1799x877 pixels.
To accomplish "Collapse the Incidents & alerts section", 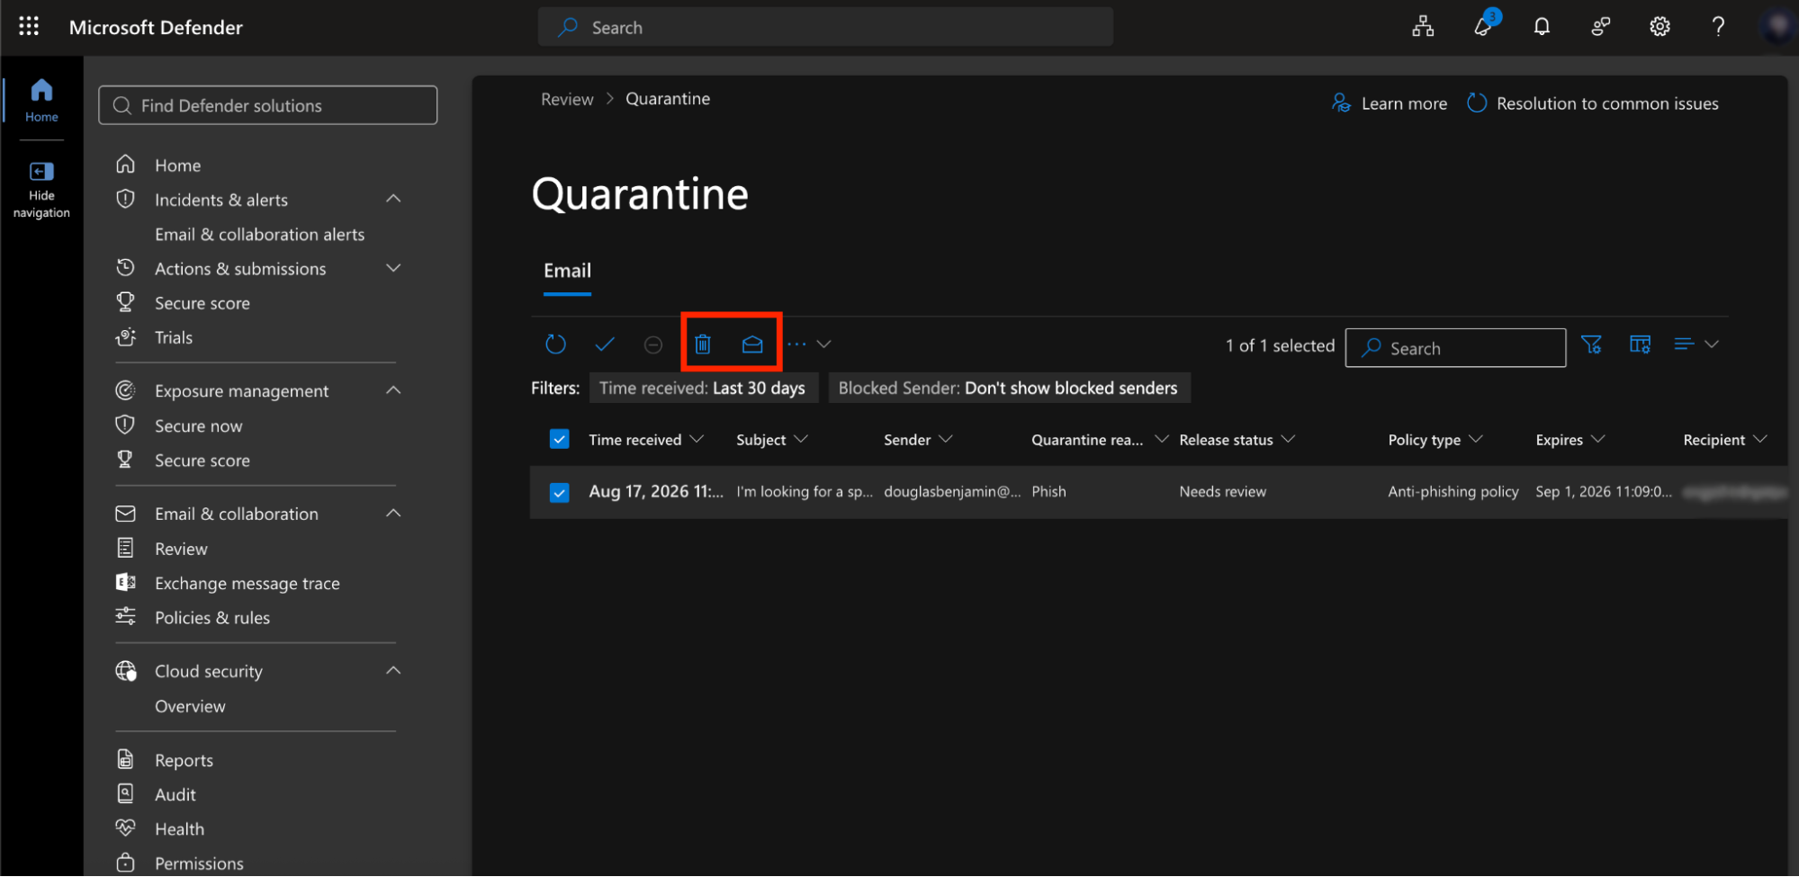I will tap(393, 199).
